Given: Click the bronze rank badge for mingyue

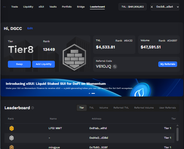Looking at the screenshot, I should 12,147.
